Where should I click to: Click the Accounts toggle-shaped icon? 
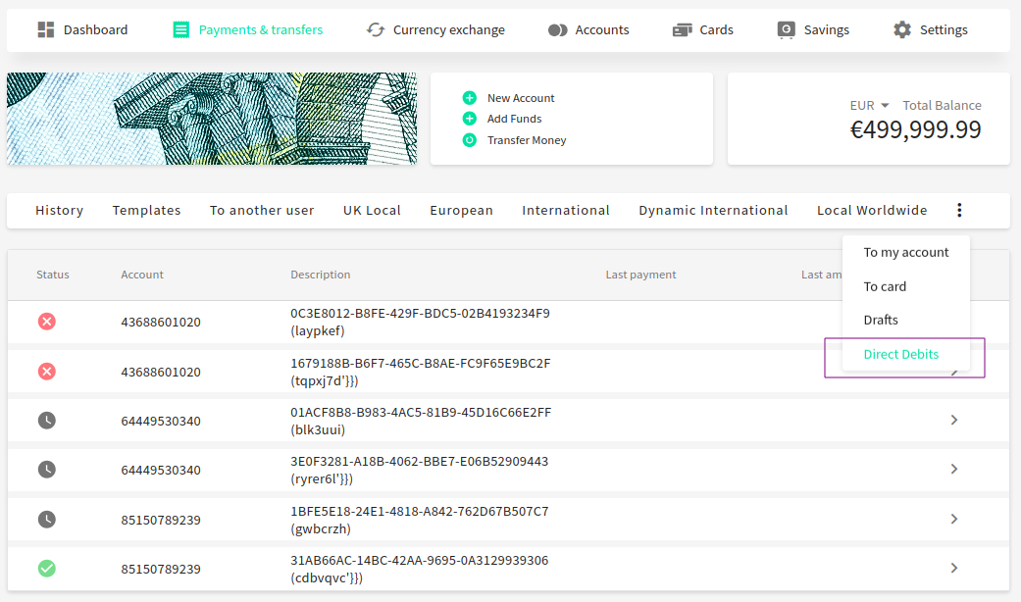coord(558,29)
